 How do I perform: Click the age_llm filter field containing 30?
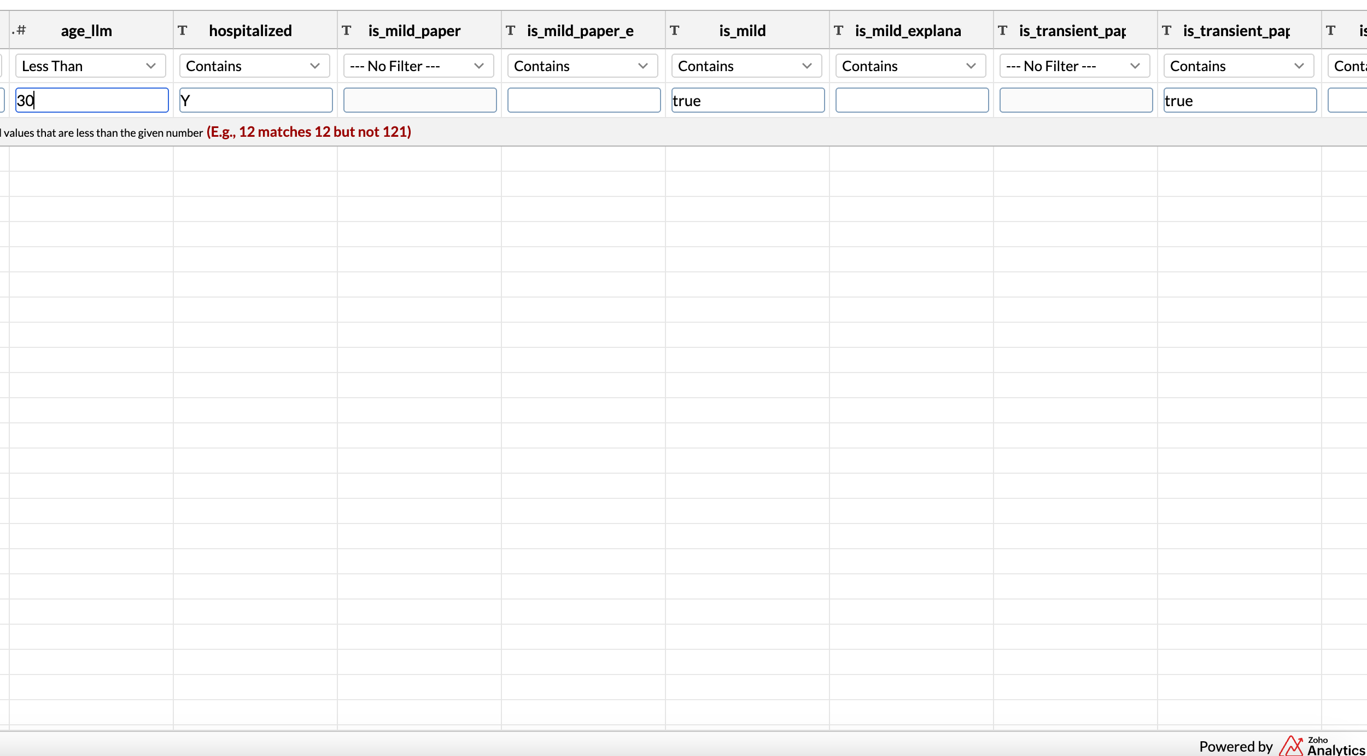tap(92, 100)
